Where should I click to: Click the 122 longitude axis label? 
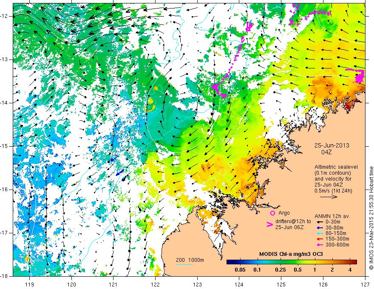point(155,278)
